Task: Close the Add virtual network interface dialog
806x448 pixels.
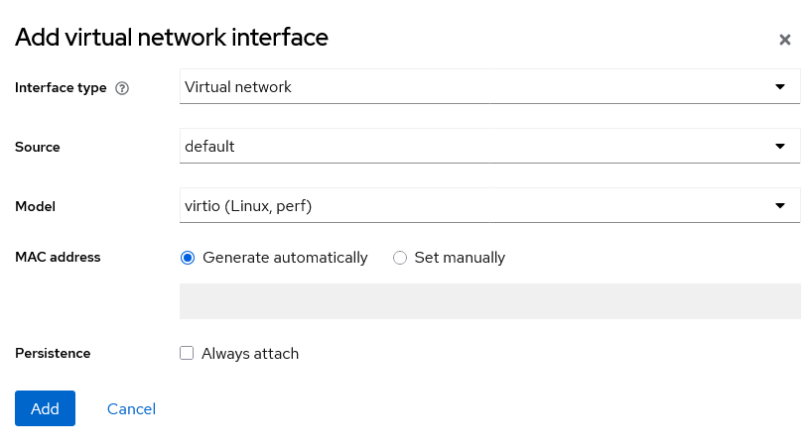Action: click(x=784, y=41)
